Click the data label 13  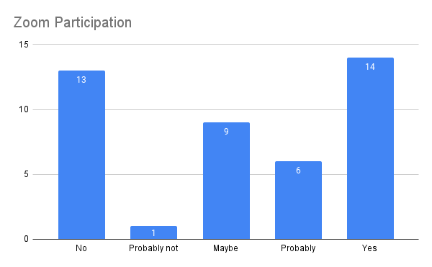click(x=81, y=80)
